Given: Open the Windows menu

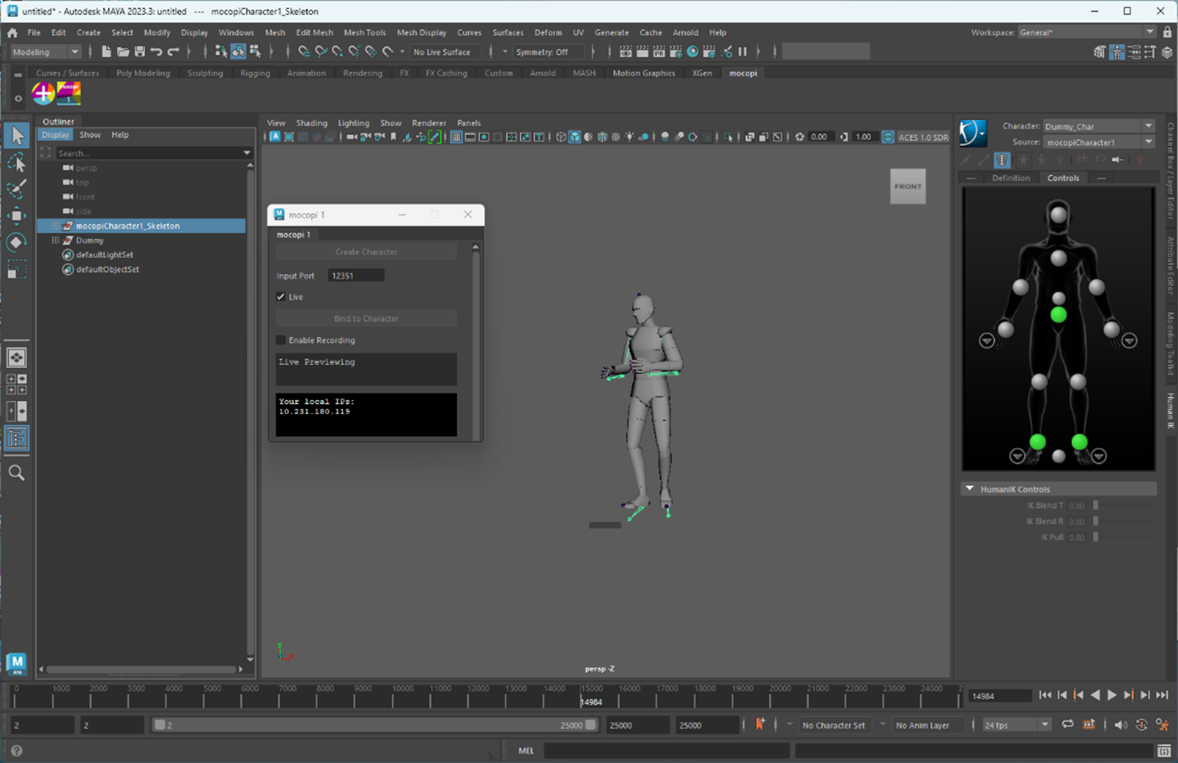Looking at the screenshot, I should tap(235, 32).
